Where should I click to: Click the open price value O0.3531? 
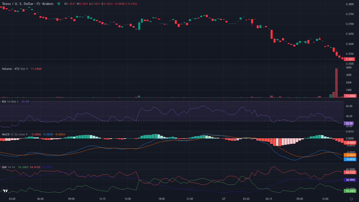click(71, 4)
